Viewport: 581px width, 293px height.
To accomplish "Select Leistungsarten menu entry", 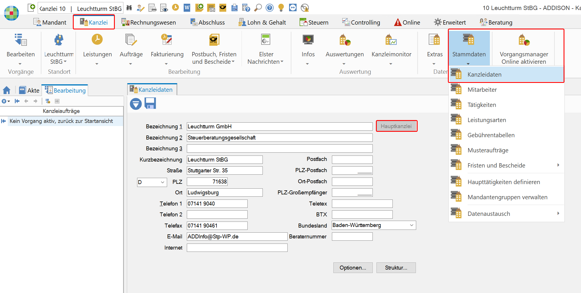I will point(507,120).
